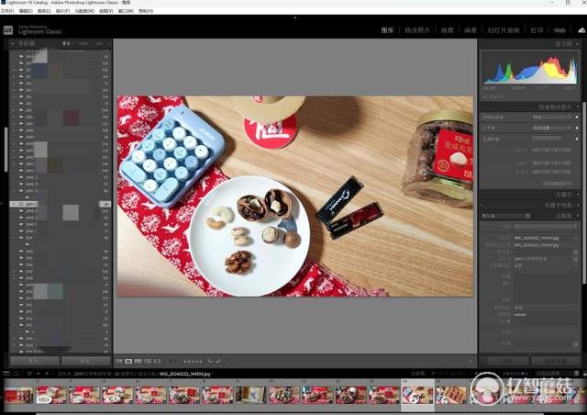Click the second window display icon in the filmstrip bar
This screenshot has width=587, height=415.
pos(17,374)
